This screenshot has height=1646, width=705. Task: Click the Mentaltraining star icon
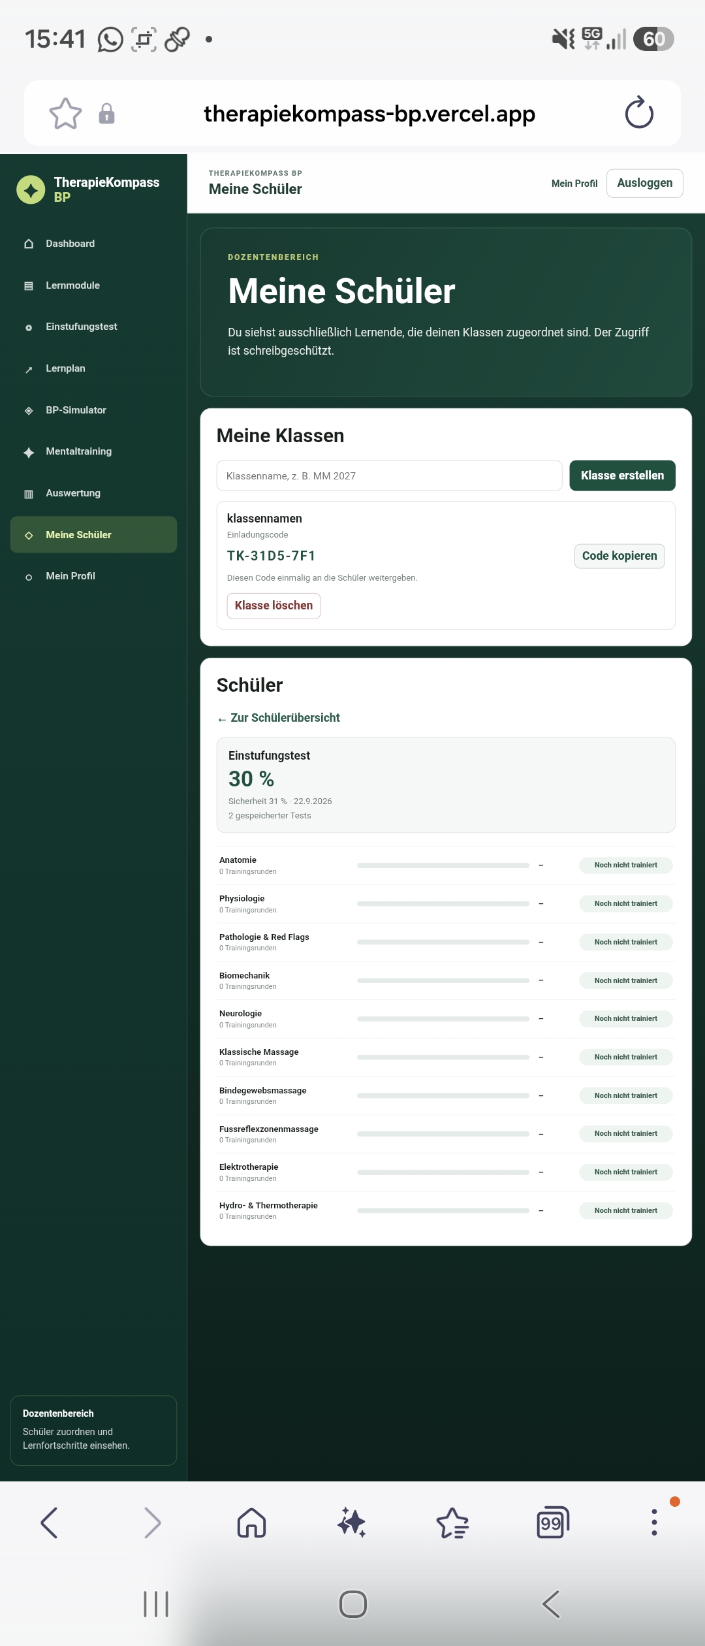tap(29, 453)
